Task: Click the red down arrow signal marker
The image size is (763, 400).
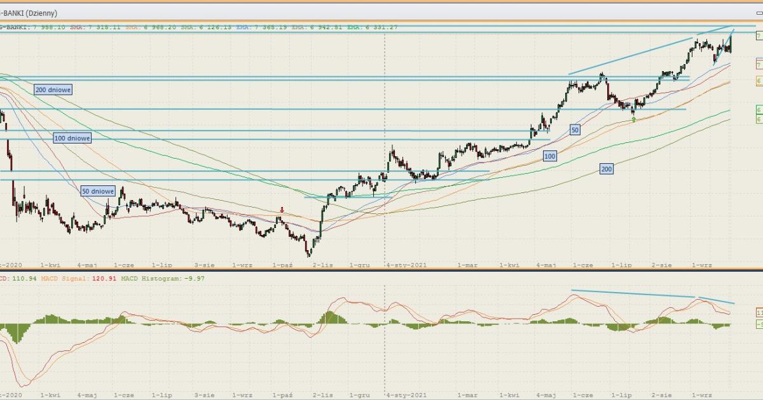Action: tap(282, 210)
